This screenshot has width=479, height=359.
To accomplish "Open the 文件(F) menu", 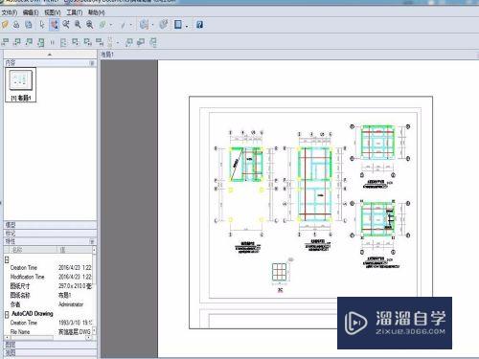I will tap(10, 12).
